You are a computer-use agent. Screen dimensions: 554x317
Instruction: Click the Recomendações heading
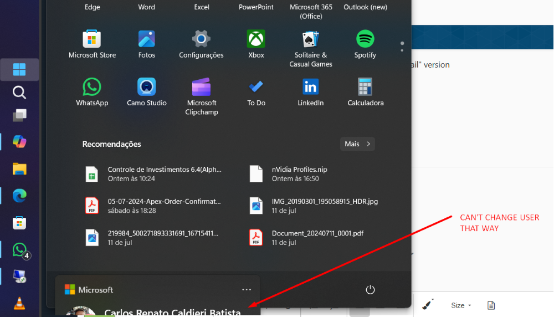(x=112, y=144)
